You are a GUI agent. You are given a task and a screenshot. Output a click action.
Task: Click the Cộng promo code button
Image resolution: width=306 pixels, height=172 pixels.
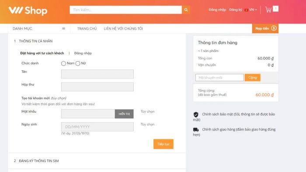[253, 78]
